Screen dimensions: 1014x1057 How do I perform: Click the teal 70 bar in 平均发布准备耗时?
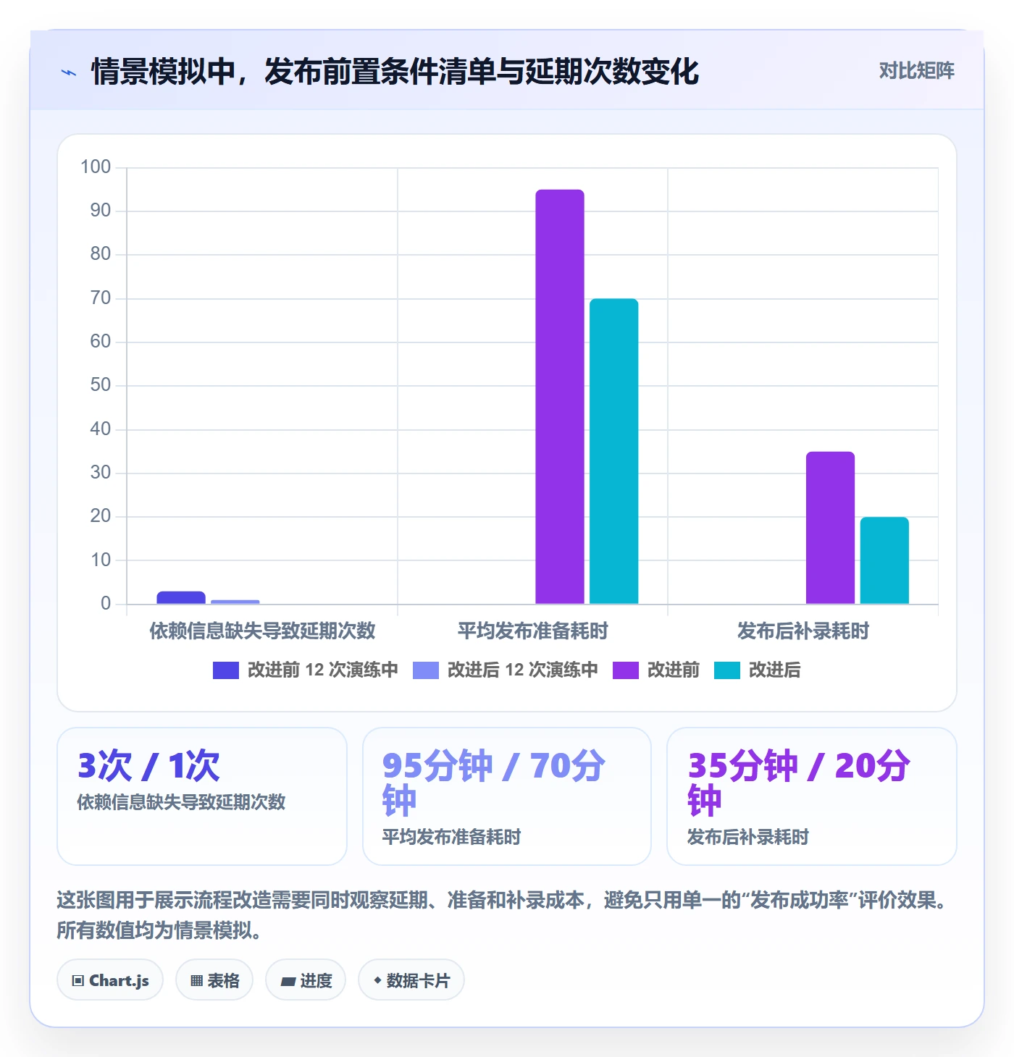614,451
